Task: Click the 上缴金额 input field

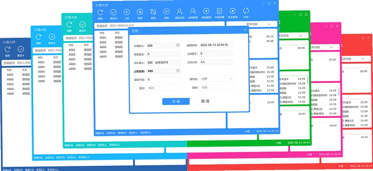Action: (x=164, y=71)
